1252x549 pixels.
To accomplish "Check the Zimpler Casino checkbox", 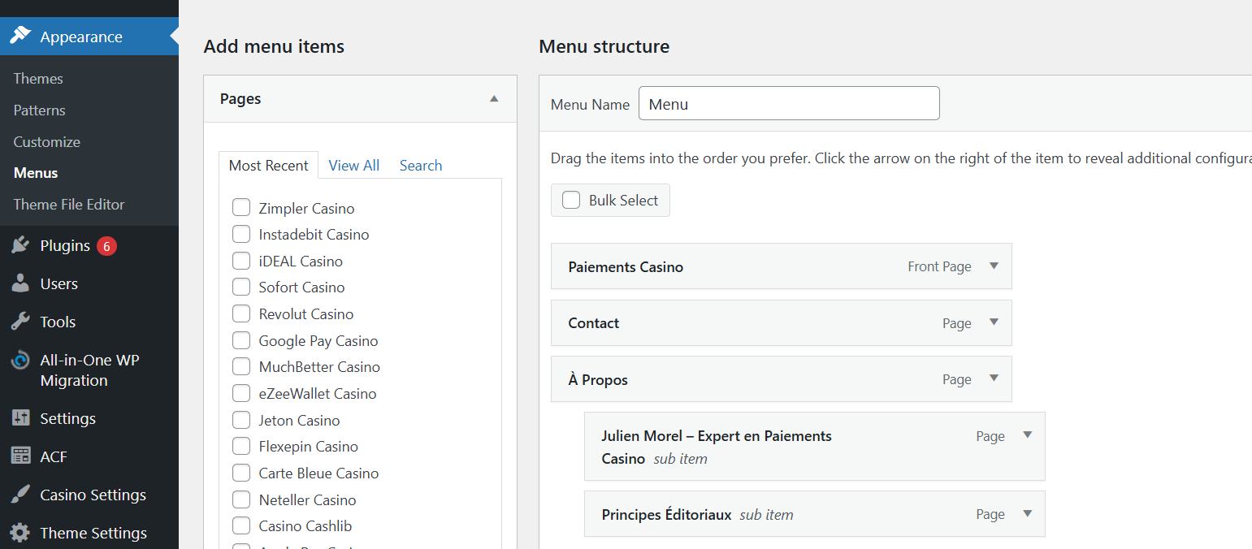I will [x=241, y=208].
